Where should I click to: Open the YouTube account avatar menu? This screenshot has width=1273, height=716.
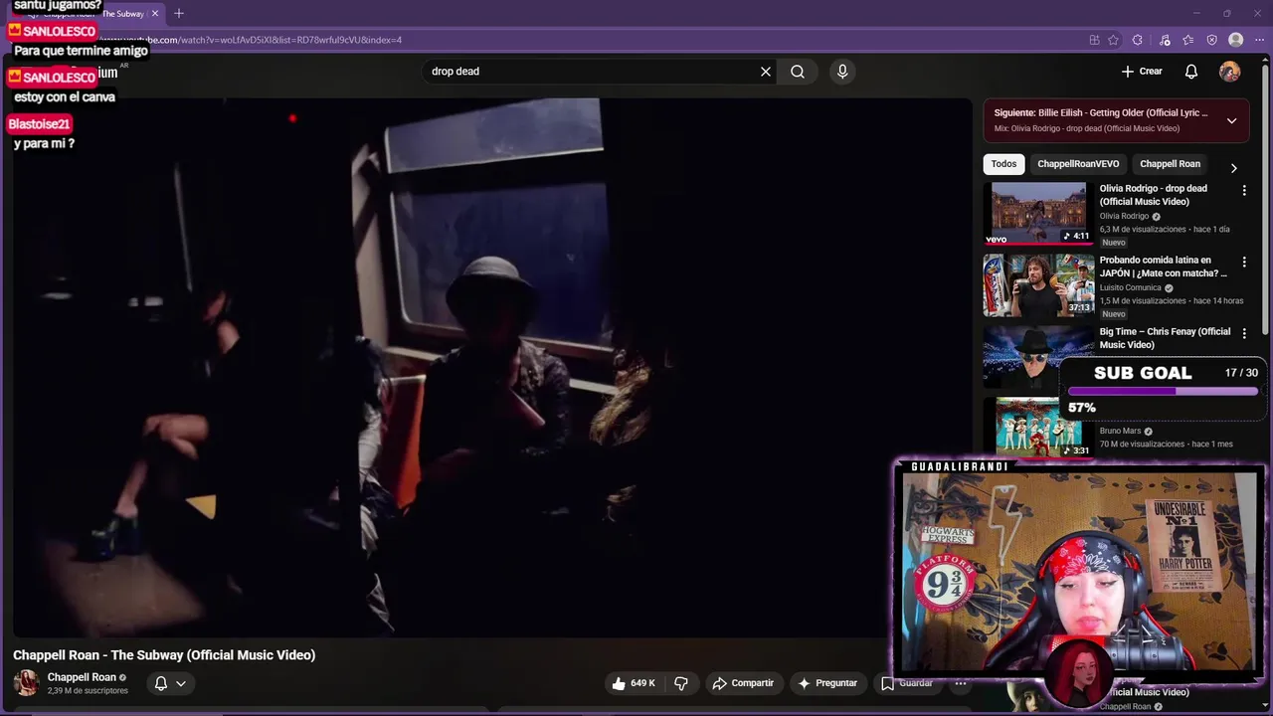click(x=1230, y=72)
